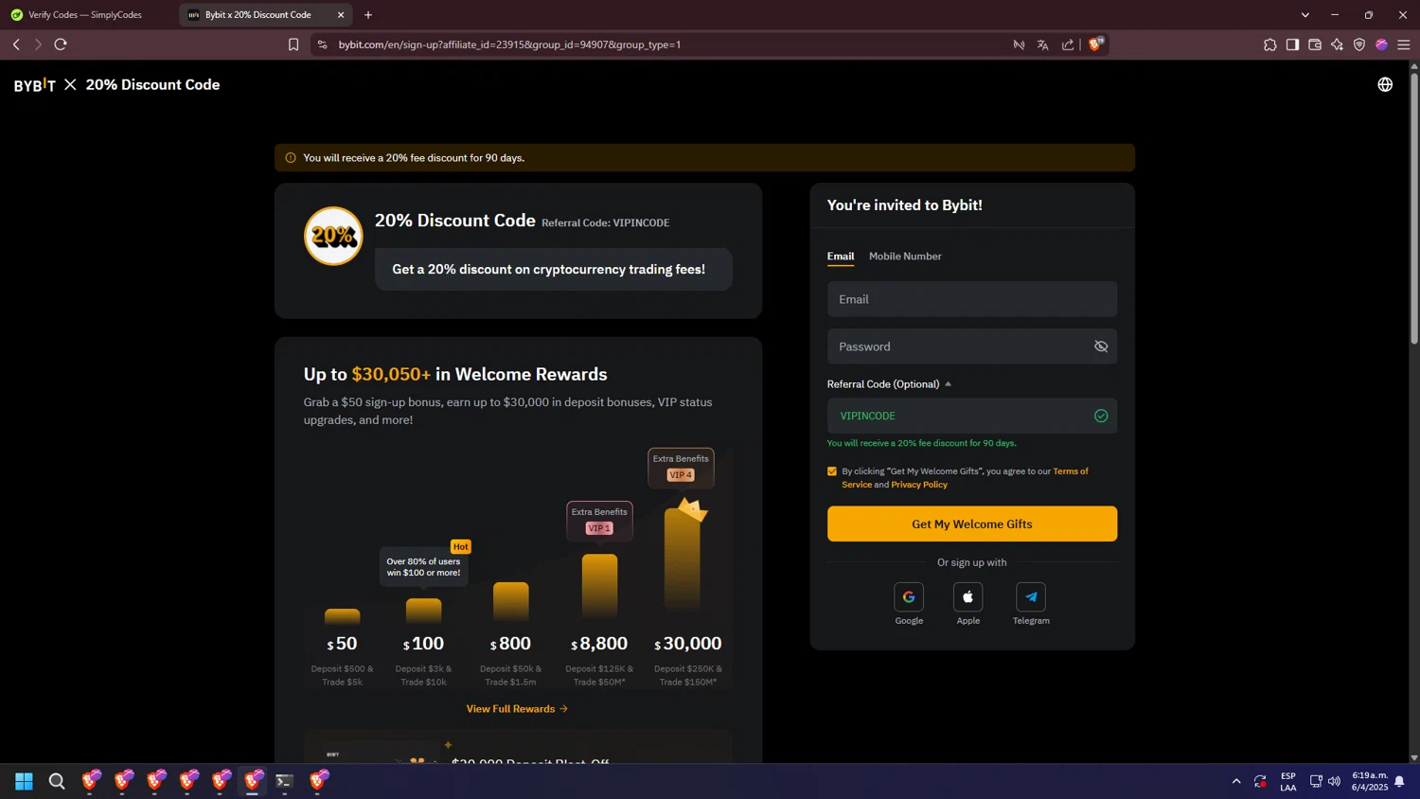Screen dimensions: 1420x799
Task: Click 'Deposit $500 & Trade $5k' text
Action: coord(342,676)
